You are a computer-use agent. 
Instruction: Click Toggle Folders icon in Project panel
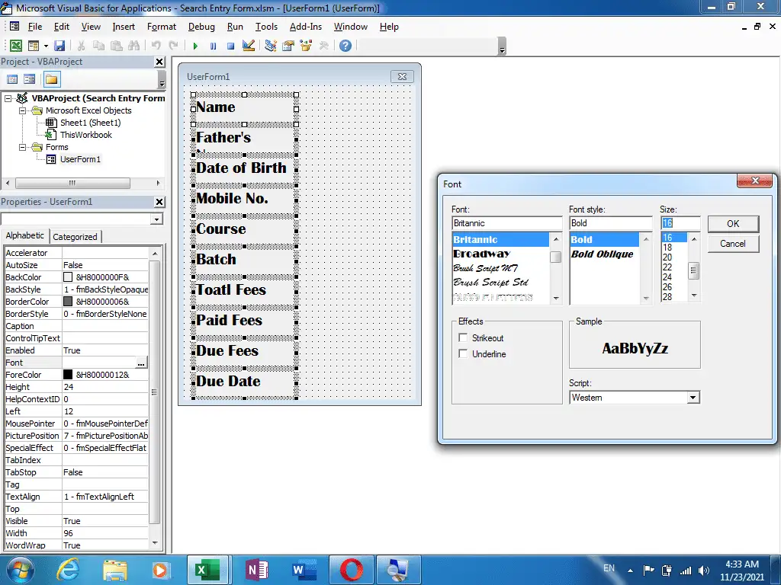tap(51, 79)
